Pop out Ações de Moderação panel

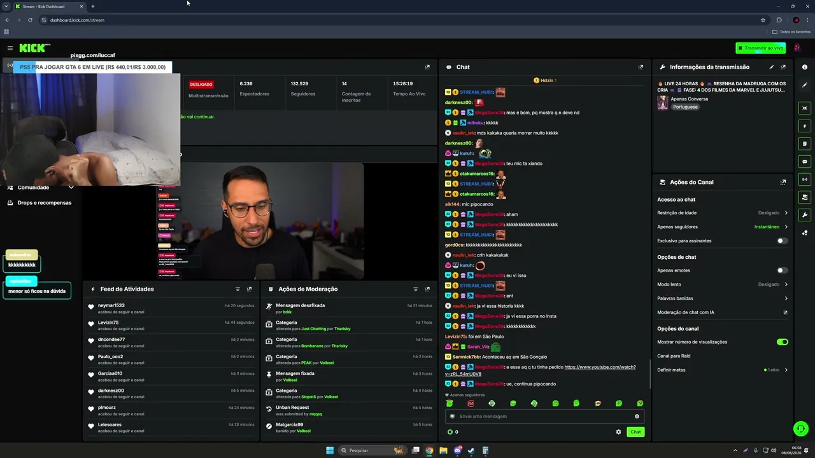point(427,289)
